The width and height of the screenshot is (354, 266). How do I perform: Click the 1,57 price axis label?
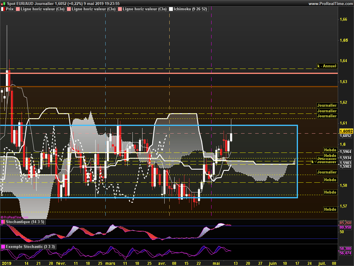(343, 206)
